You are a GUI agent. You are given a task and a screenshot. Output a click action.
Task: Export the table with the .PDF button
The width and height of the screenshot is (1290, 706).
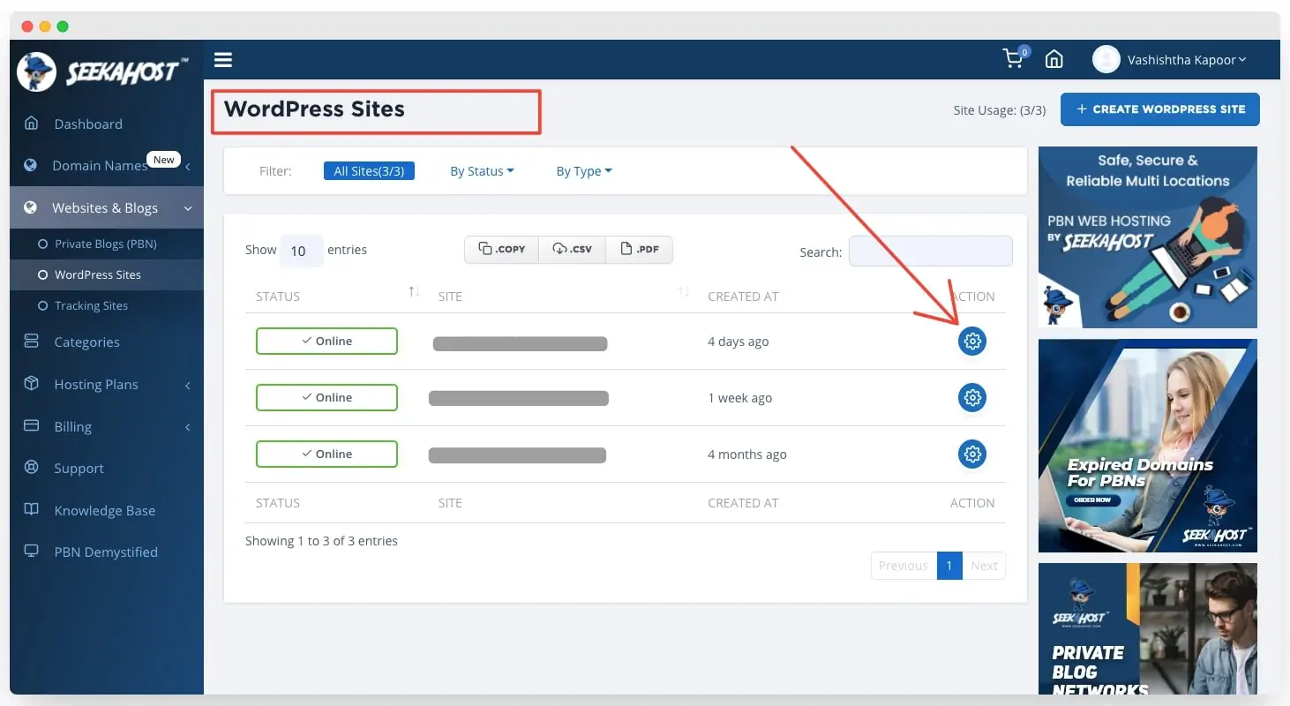pyautogui.click(x=640, y=249)
